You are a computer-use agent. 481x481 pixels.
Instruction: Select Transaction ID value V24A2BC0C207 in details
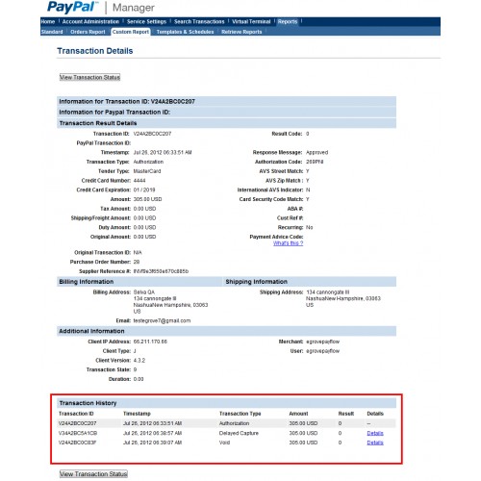coord(152,134)
